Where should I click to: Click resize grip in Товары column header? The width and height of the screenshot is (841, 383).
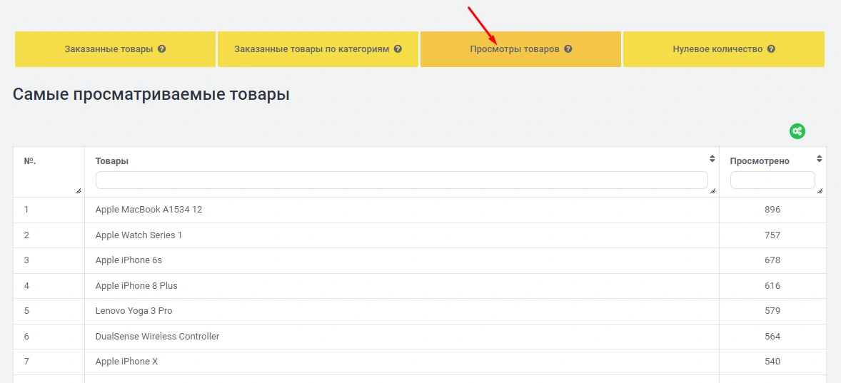pos(712,190)
